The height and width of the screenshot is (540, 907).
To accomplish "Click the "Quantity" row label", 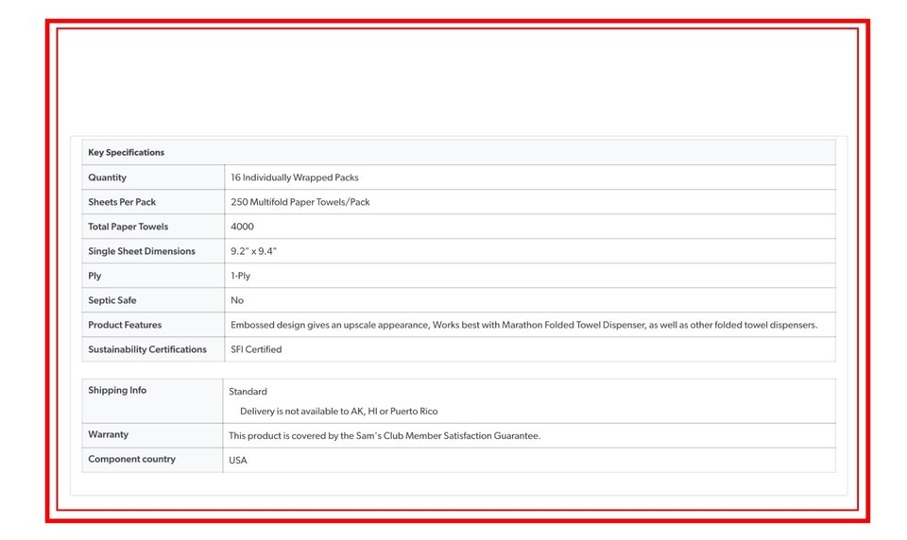I will click(107, 177).
